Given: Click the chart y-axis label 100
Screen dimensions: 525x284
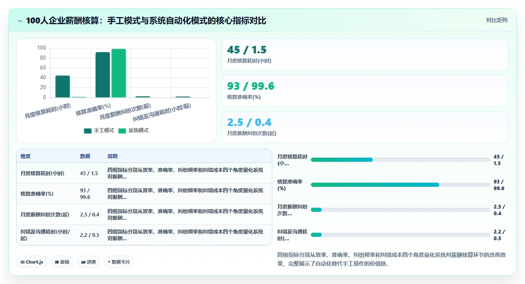Looking at the screenshot, I should click(41, 48).
